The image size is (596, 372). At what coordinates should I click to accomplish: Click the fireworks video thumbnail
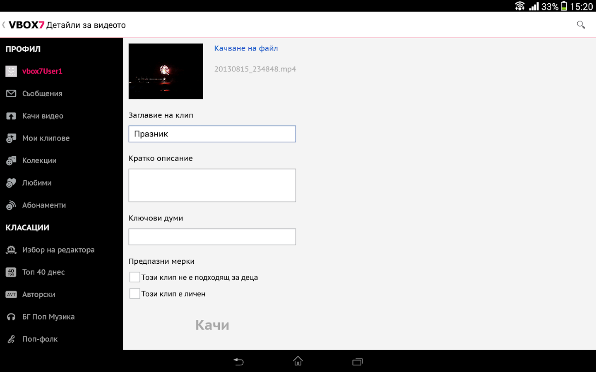[166, 71]
